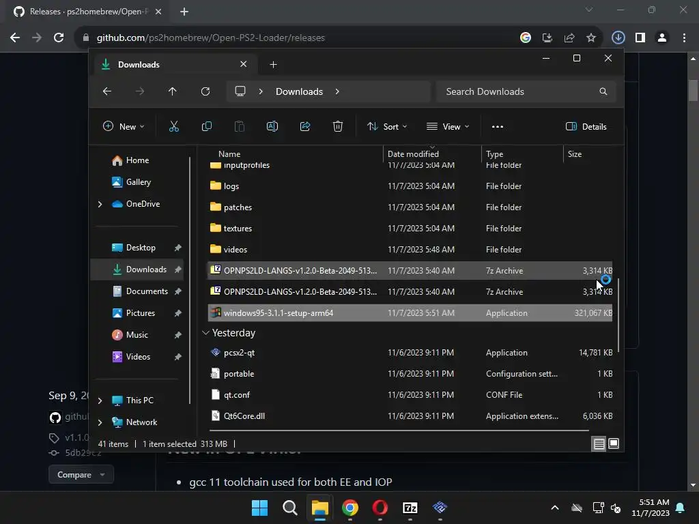699x524 pixels.
Task: Click the Cut icon in Explorer toolbar
Action: point(174,126)
